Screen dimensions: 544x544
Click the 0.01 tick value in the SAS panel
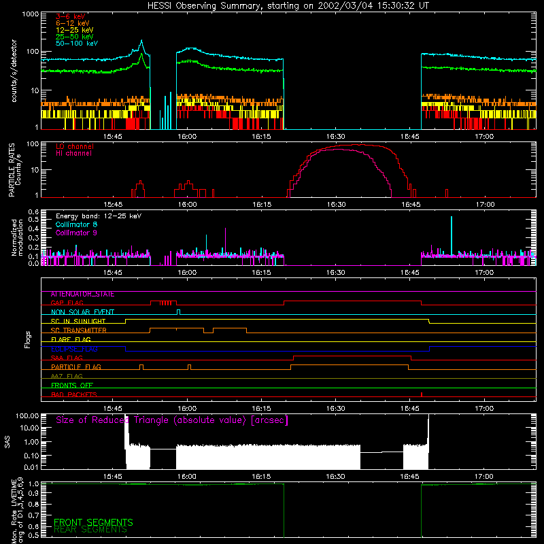(x=31, y=467)
